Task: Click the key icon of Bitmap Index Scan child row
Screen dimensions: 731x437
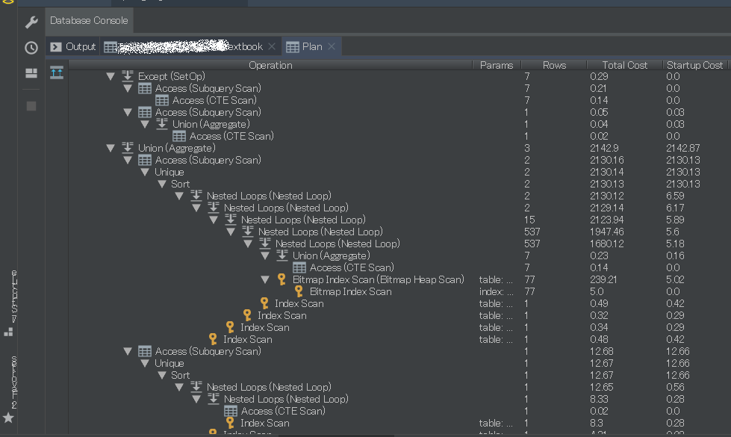Action: point(299,291)
